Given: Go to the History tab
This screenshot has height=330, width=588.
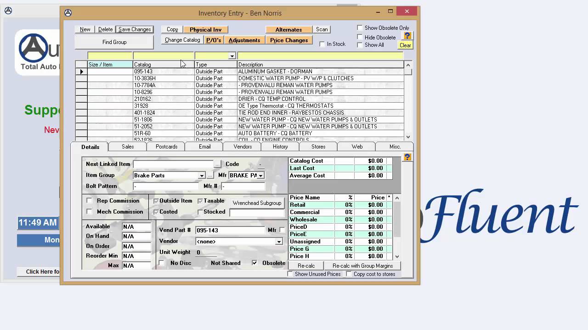Looking at the screenshot, I should click(280, 147).
